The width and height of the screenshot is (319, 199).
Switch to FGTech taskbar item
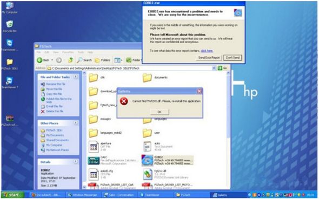click(191, 195)
